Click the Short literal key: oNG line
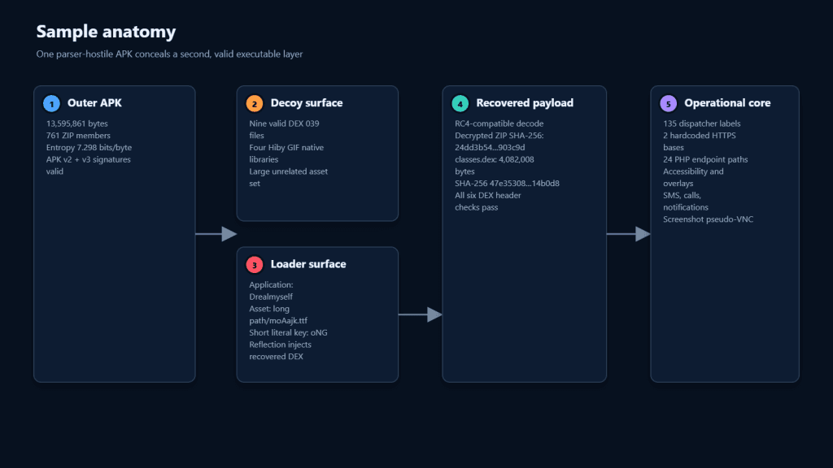 pos(289,332)
